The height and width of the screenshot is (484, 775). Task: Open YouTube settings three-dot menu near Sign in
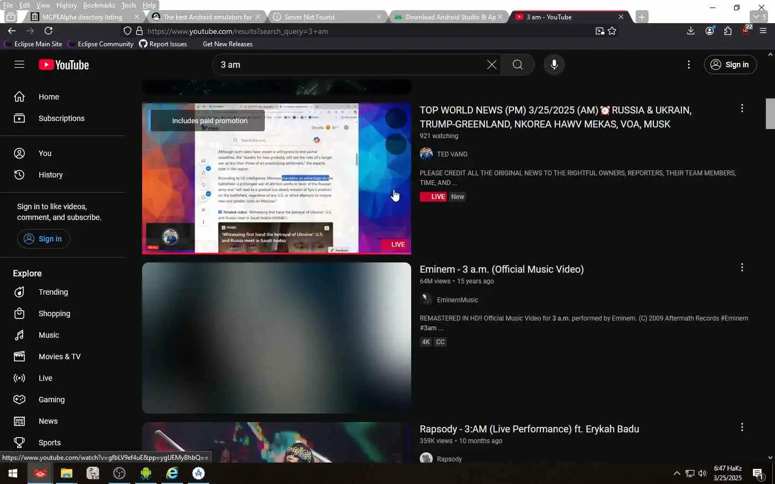pos(688,65)
